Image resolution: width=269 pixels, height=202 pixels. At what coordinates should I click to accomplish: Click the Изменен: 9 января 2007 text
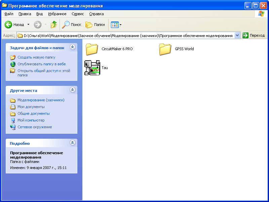tap(38, 168)
